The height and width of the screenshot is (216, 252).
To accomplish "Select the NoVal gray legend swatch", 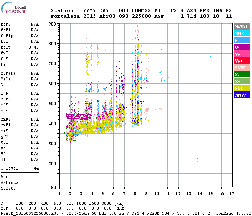I will tap(242, 27).
